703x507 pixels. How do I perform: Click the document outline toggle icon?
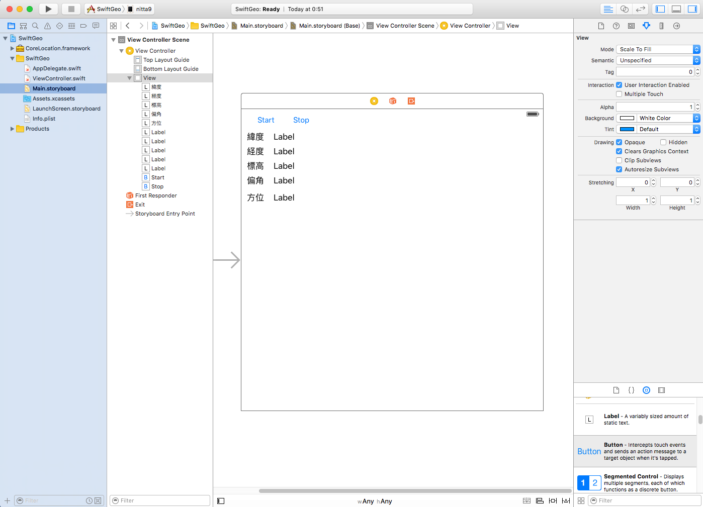tap(221, 501)
